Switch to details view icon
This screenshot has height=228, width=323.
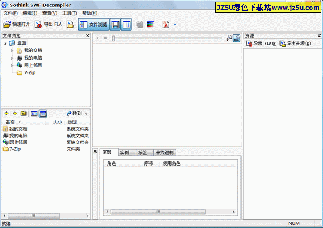[43, 114]
